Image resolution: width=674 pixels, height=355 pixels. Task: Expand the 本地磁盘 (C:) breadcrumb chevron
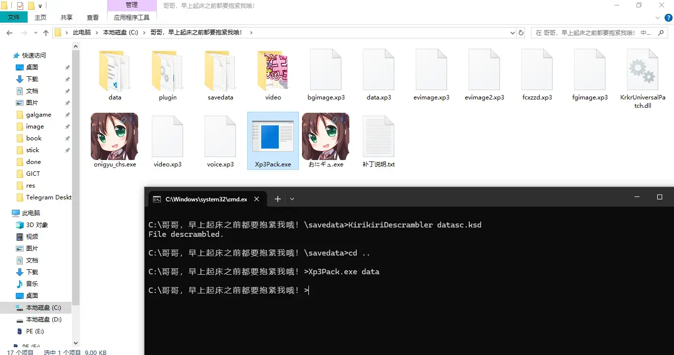[144, 32]
